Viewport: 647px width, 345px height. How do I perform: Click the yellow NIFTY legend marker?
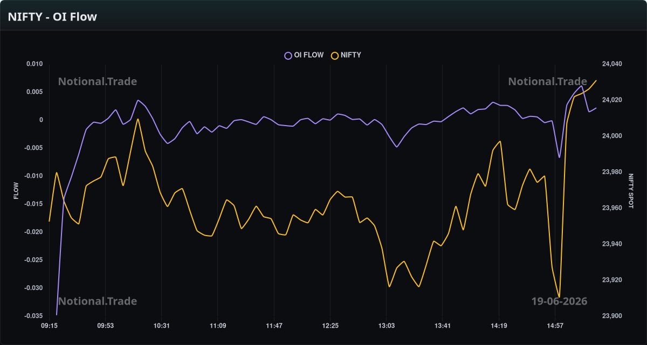pyautogui.click(x=334, y=55)
